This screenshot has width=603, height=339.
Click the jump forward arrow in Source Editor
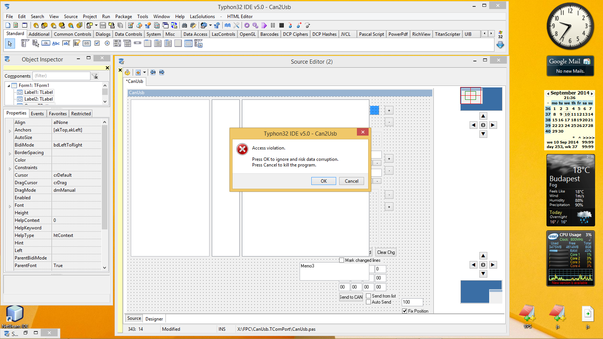point(162,72)
